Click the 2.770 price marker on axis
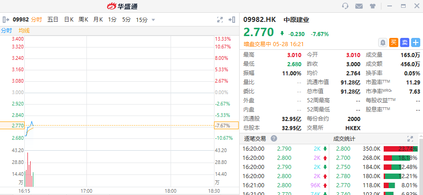This screenshot has width=423, height=195. [x=12, y=125]
